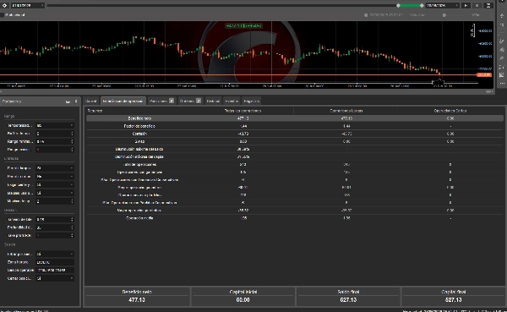This screenshot has width=507, height=312.
Task: Click the Beneficio neto summary card
Action: [x=137, y=296]
